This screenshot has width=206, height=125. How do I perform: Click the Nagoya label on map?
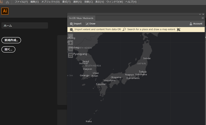pyautogui.click(x=129, y=75)
